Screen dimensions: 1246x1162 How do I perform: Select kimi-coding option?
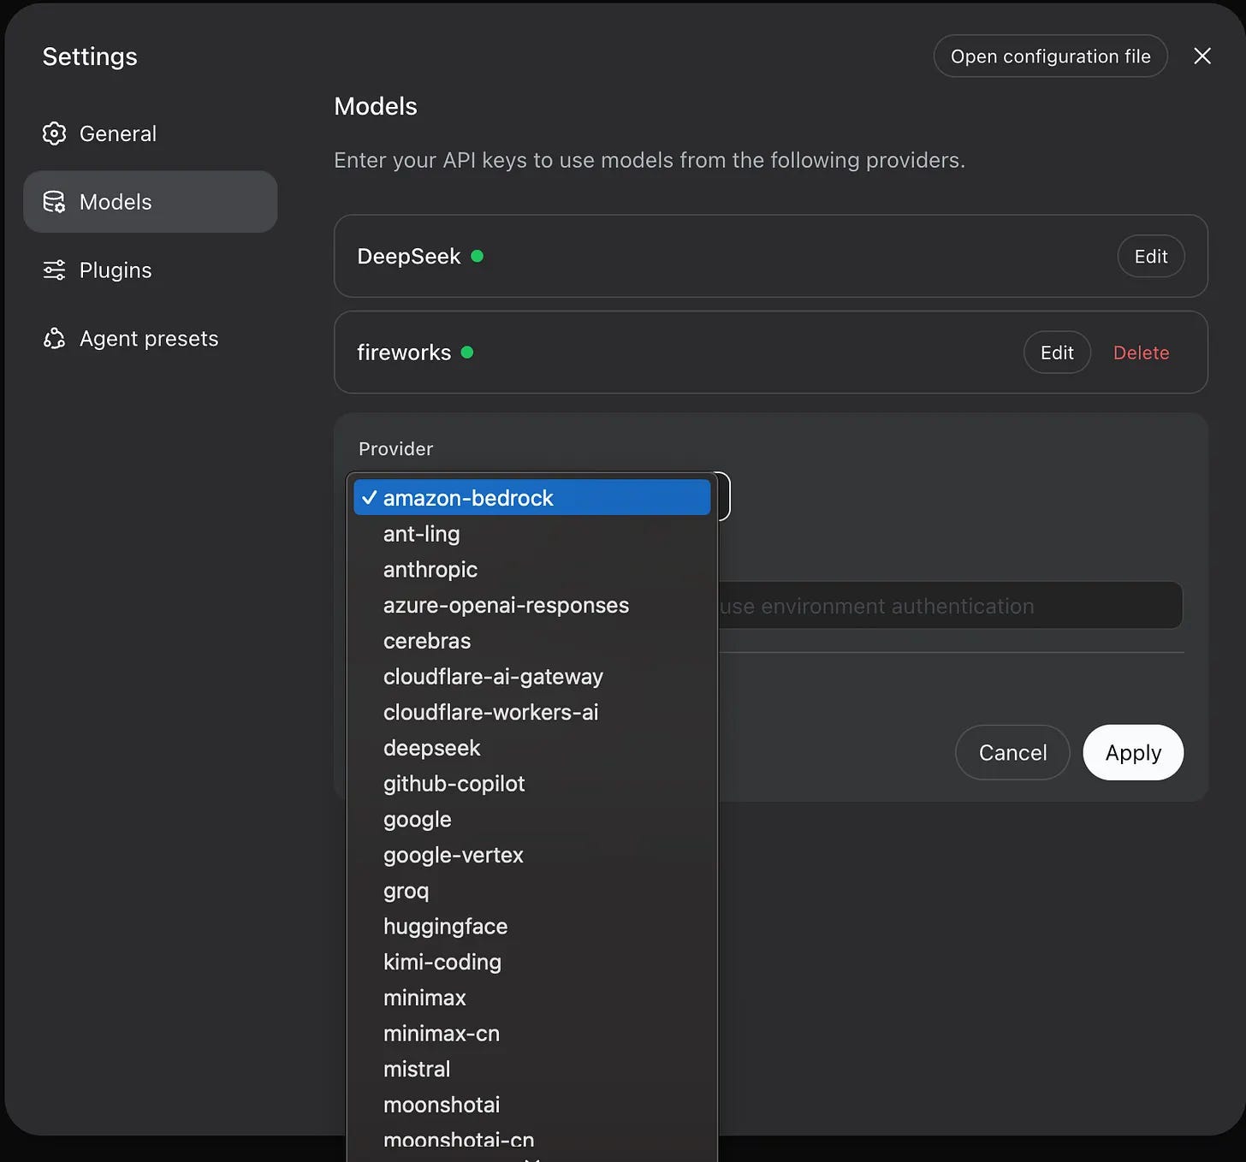click(532, 962)
